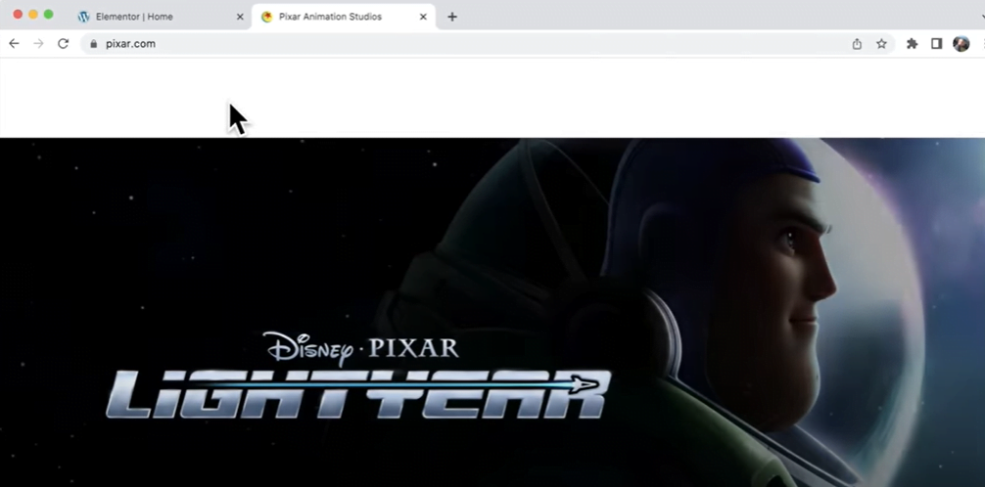Viewport: 985px width, 487px height.
Task: Click the red close window button
Action: (18, 15)
